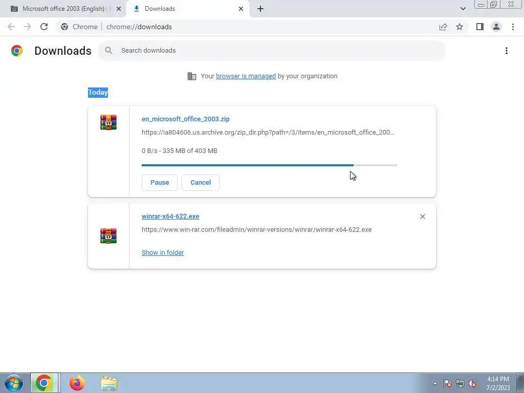
Task: Cancel the Office 2003 zip download
Action: 201,183
